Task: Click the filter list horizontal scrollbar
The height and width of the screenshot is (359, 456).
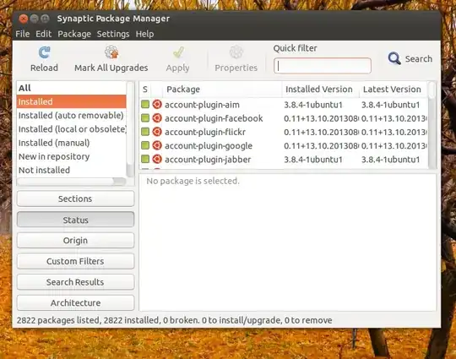Action: point(72,182)
